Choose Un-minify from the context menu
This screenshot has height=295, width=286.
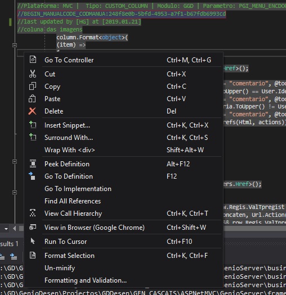pyautogui.click(x=124, y=268)
